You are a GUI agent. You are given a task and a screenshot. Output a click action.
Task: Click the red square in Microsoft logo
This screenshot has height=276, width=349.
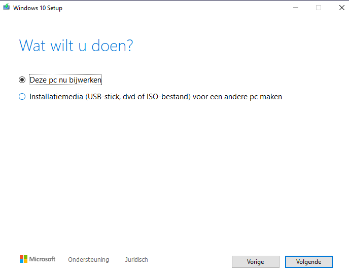[22, 257]
